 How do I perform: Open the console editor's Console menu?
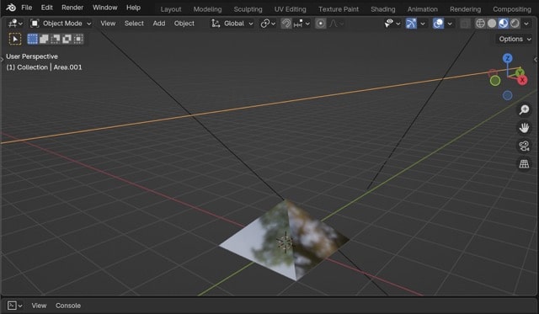(x=68, y=306)
